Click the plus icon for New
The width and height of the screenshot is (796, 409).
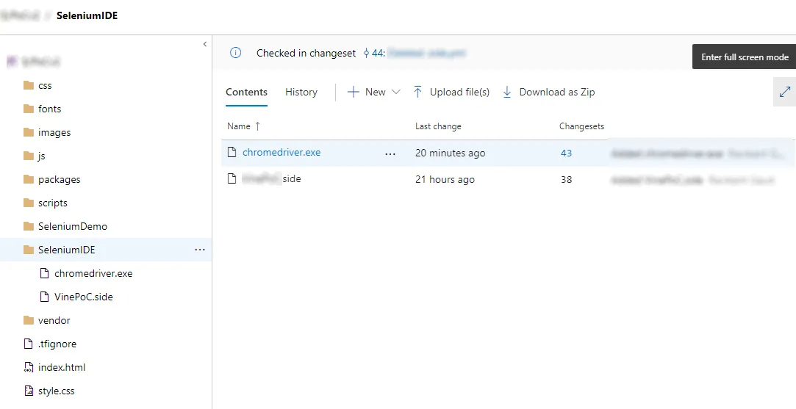[354, 92]
